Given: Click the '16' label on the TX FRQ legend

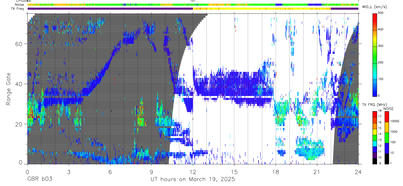Looking at the screenshot, I should click(x=380, y=122).
